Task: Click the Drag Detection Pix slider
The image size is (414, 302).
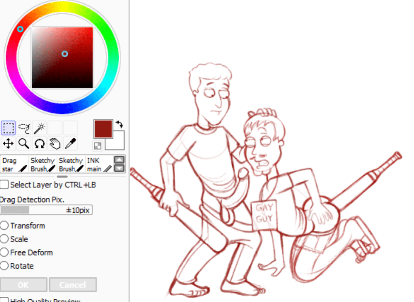Action: (x=46, y=210)
